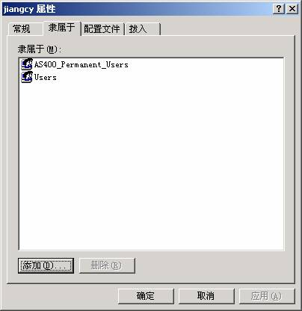Click the 添加(D)... button
The width and height of the screenshot is (302, 311).
46,265
